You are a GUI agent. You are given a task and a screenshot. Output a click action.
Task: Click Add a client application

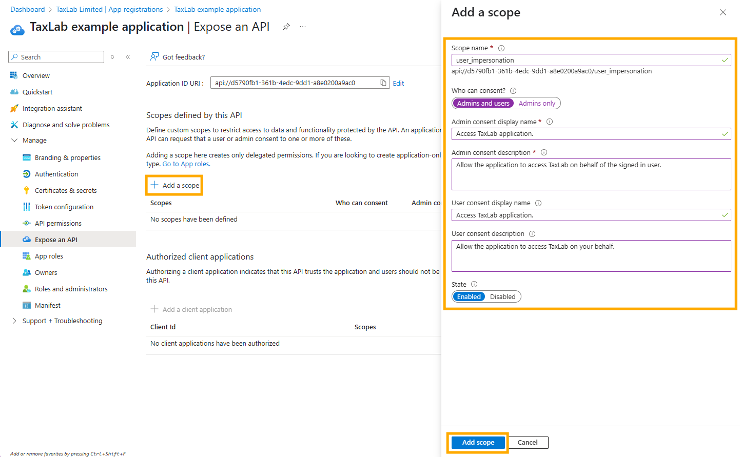pyautogui.click(x=191, y=309)
